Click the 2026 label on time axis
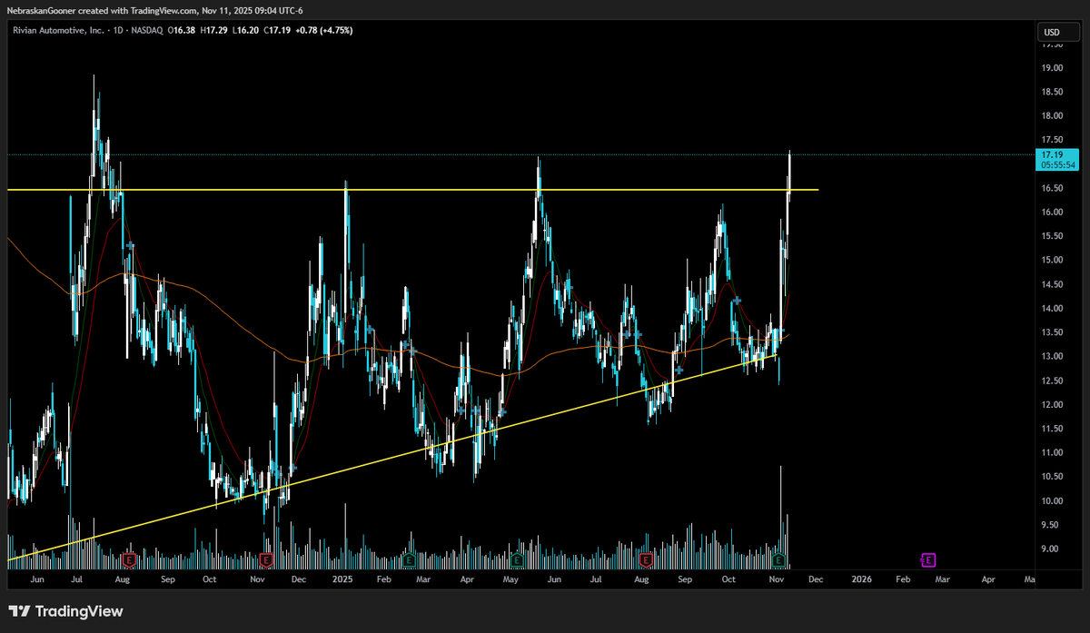The width and height of the screenshot is (1090, 633). coord(861,578)
